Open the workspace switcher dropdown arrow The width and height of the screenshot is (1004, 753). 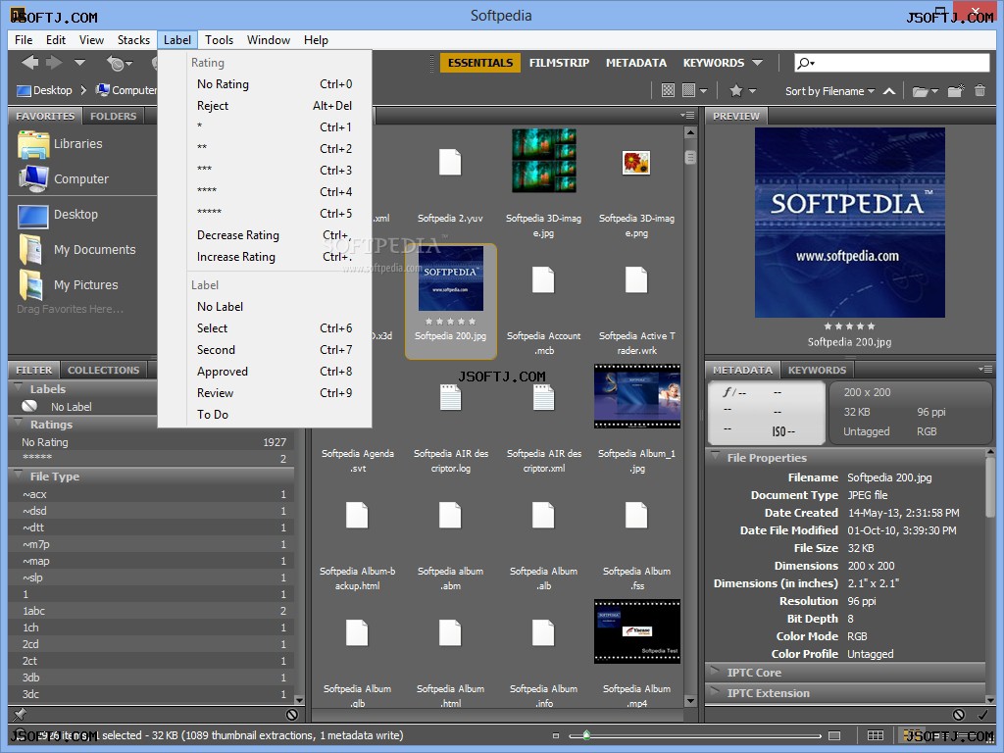[758, 63]
